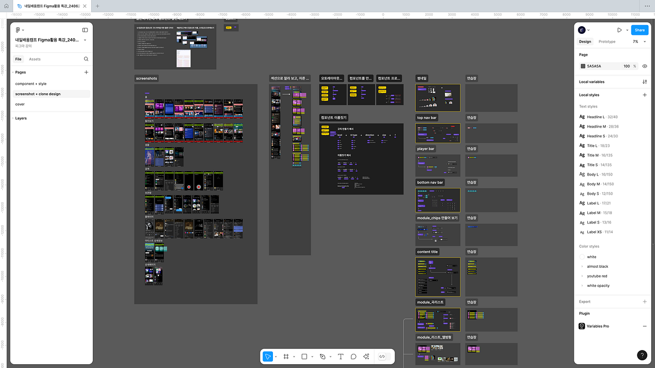Open the component + style page
The image size is (655, 368).
[x=31, y=84]
